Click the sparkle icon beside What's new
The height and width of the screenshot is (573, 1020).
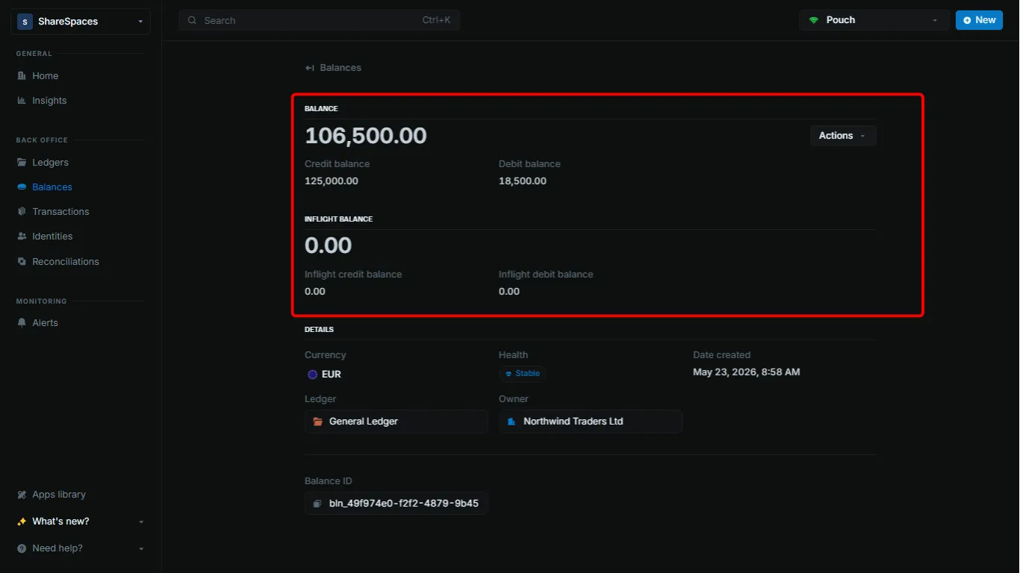(x=22, y=522)
